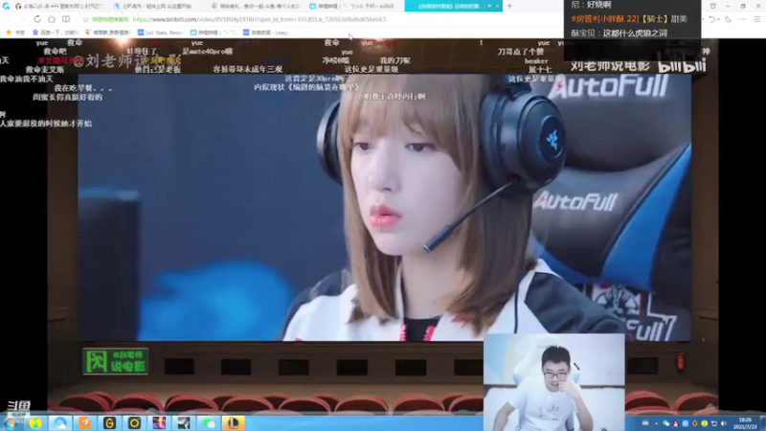The height and width of the screenshot is (431, 766).
Task: Click the streamer webcam overlay
Action: 554,382
